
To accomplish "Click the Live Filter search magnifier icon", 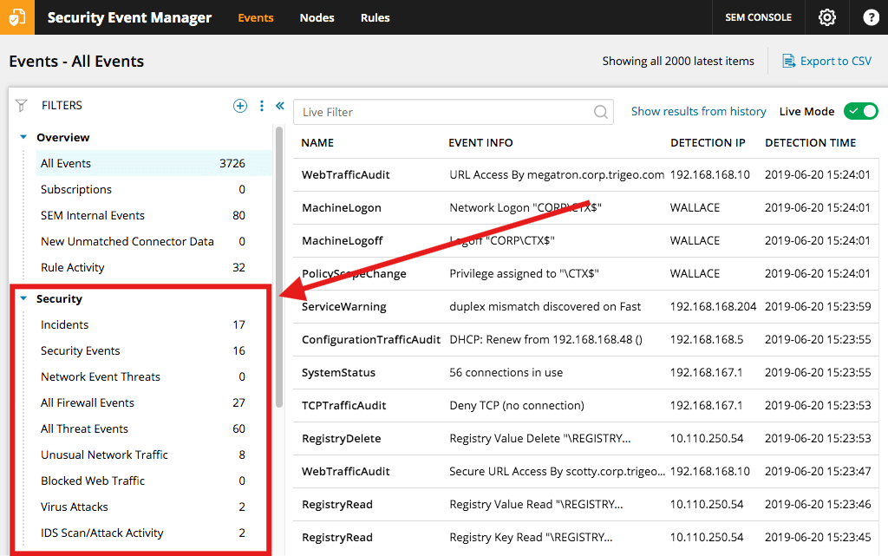I will click(601, 112).
